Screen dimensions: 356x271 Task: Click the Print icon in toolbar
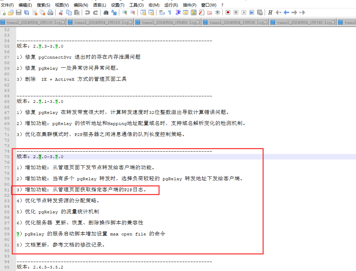click(x=50, y=13)
